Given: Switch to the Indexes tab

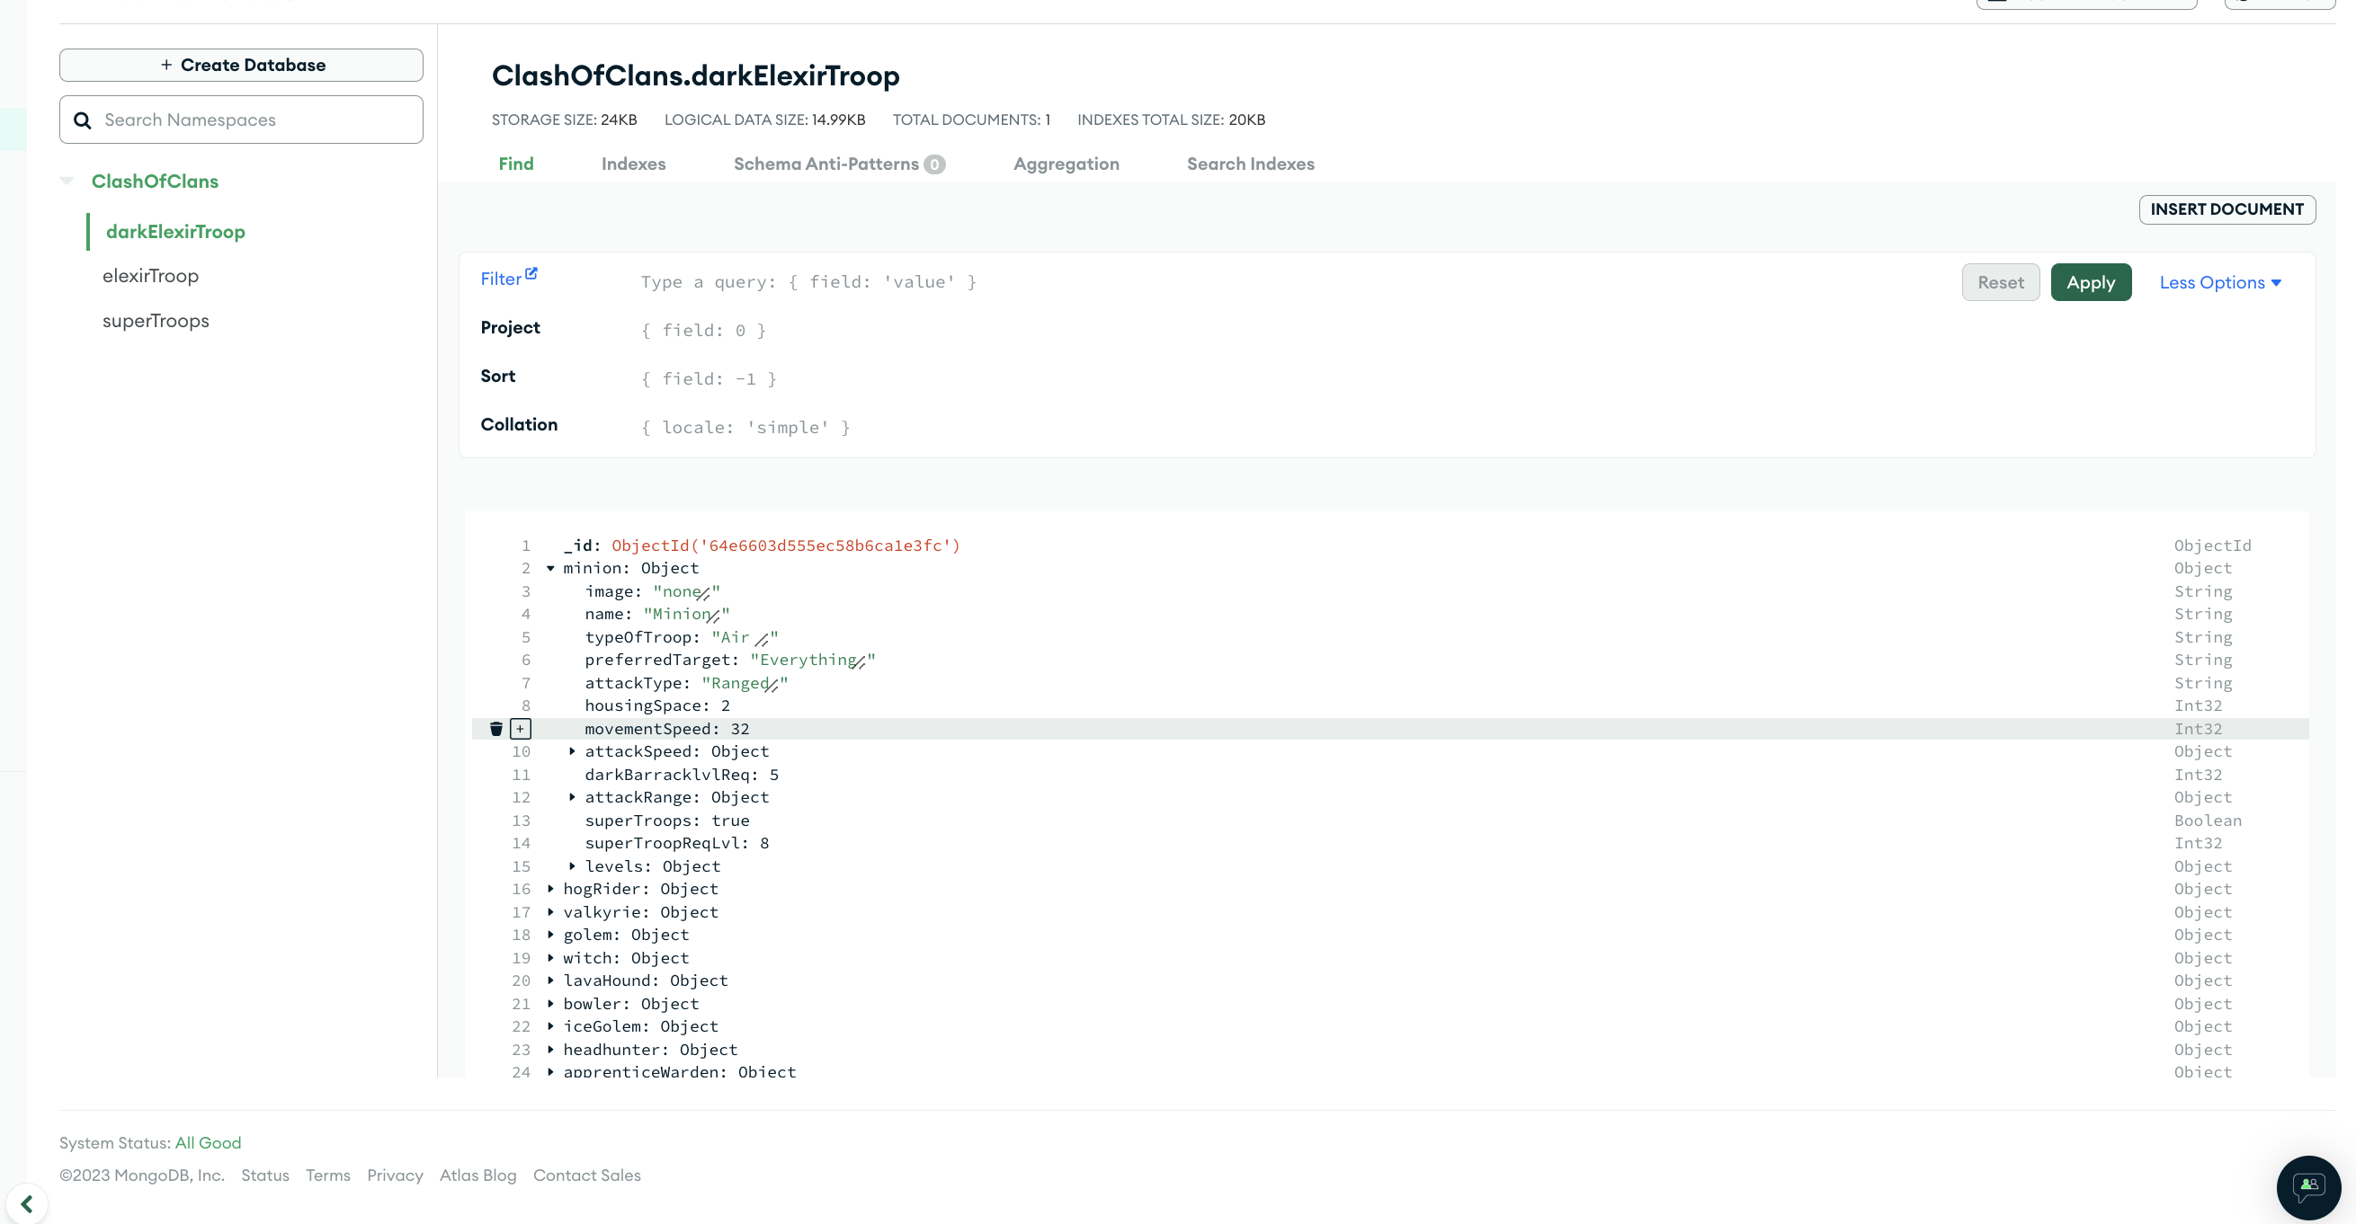Looking at the screenshot, I should coord(633,164).
